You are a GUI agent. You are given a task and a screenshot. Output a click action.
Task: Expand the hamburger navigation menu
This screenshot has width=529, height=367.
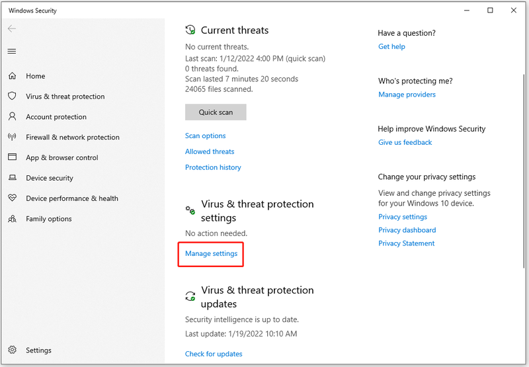(12, 52)
